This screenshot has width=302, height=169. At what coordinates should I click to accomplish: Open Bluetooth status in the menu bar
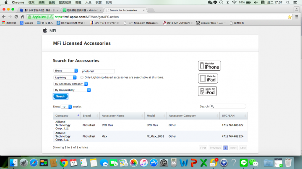227,3
